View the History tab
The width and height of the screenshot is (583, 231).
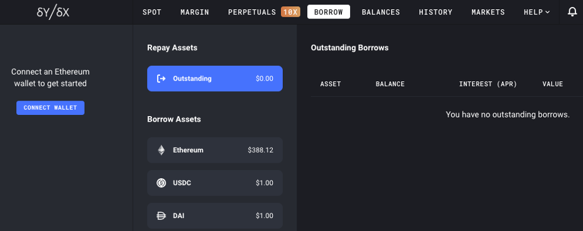pyautogui.click(x=435, y=12)
